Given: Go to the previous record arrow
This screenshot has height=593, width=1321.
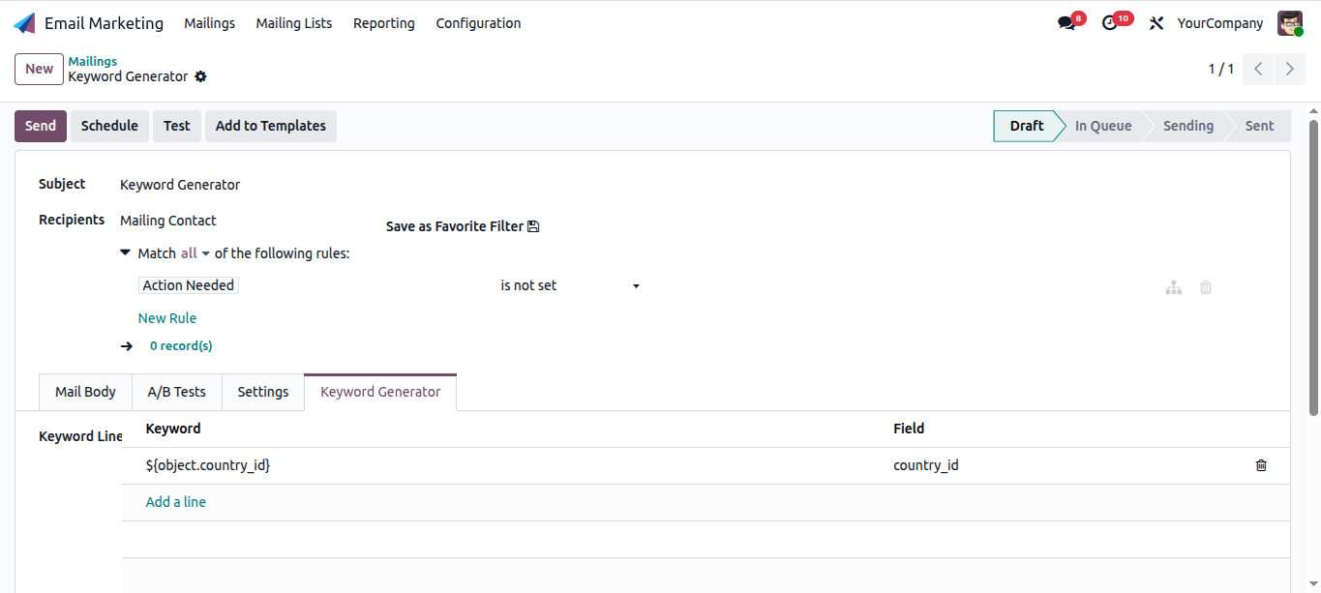Looking at the screenshot, I should [1258, 69].
